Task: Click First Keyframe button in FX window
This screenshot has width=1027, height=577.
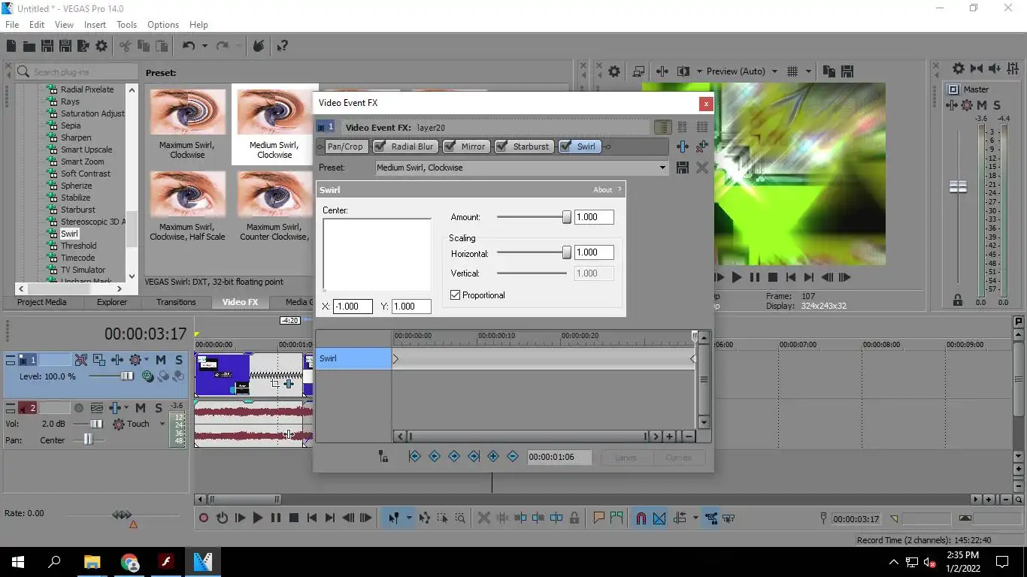Action: point(414,456)
